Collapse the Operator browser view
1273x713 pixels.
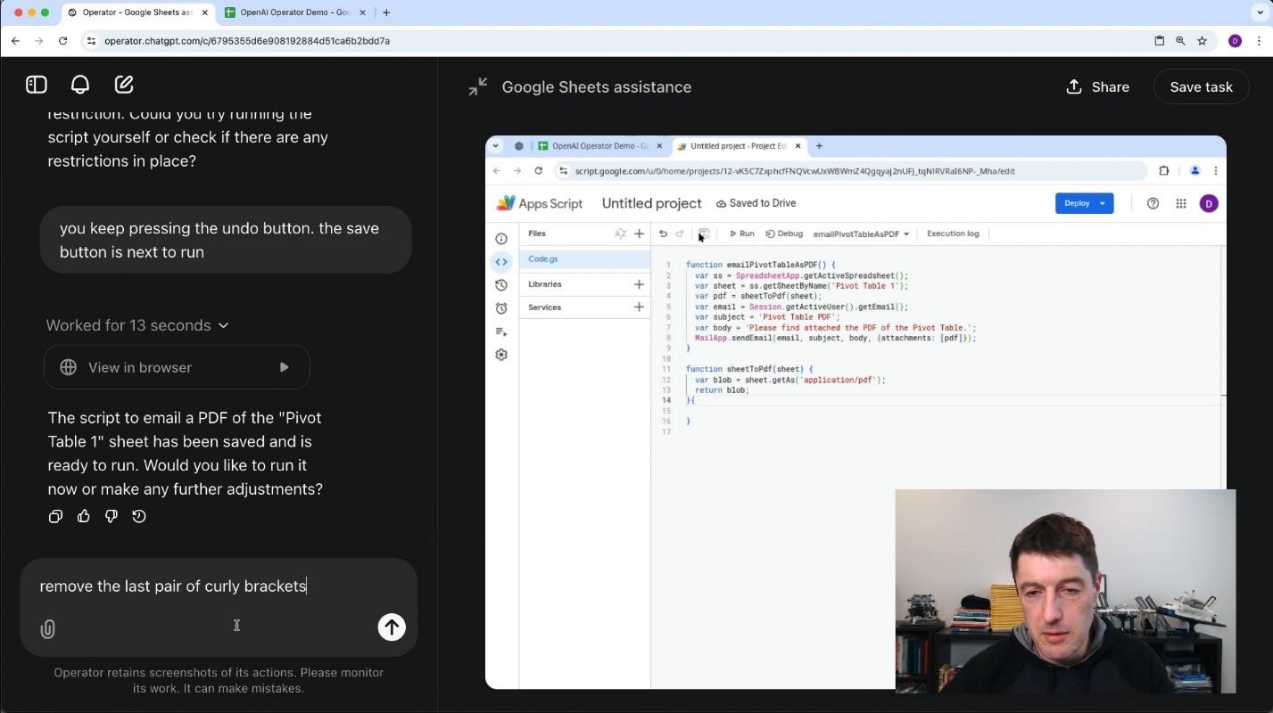click(x=478, y=86)
